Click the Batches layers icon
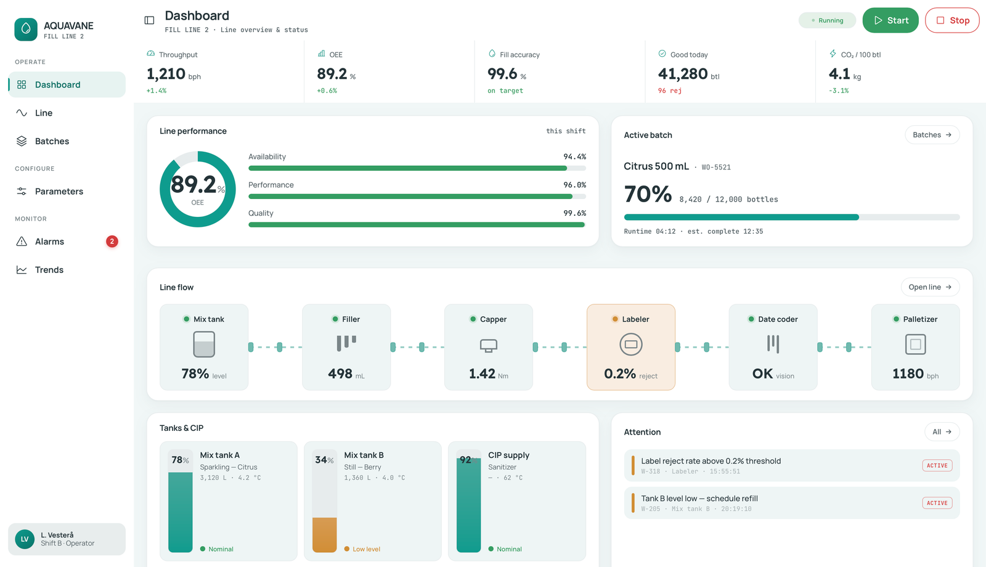The height and width of the screenshot is (567, 986). tap(22, 141)
